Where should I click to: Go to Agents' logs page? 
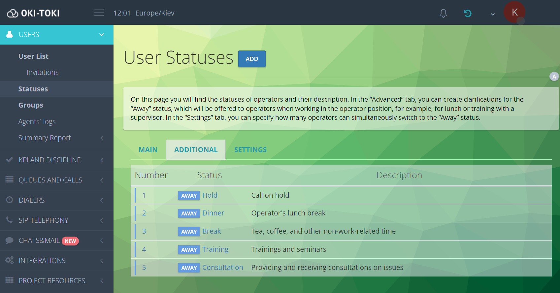37,122
